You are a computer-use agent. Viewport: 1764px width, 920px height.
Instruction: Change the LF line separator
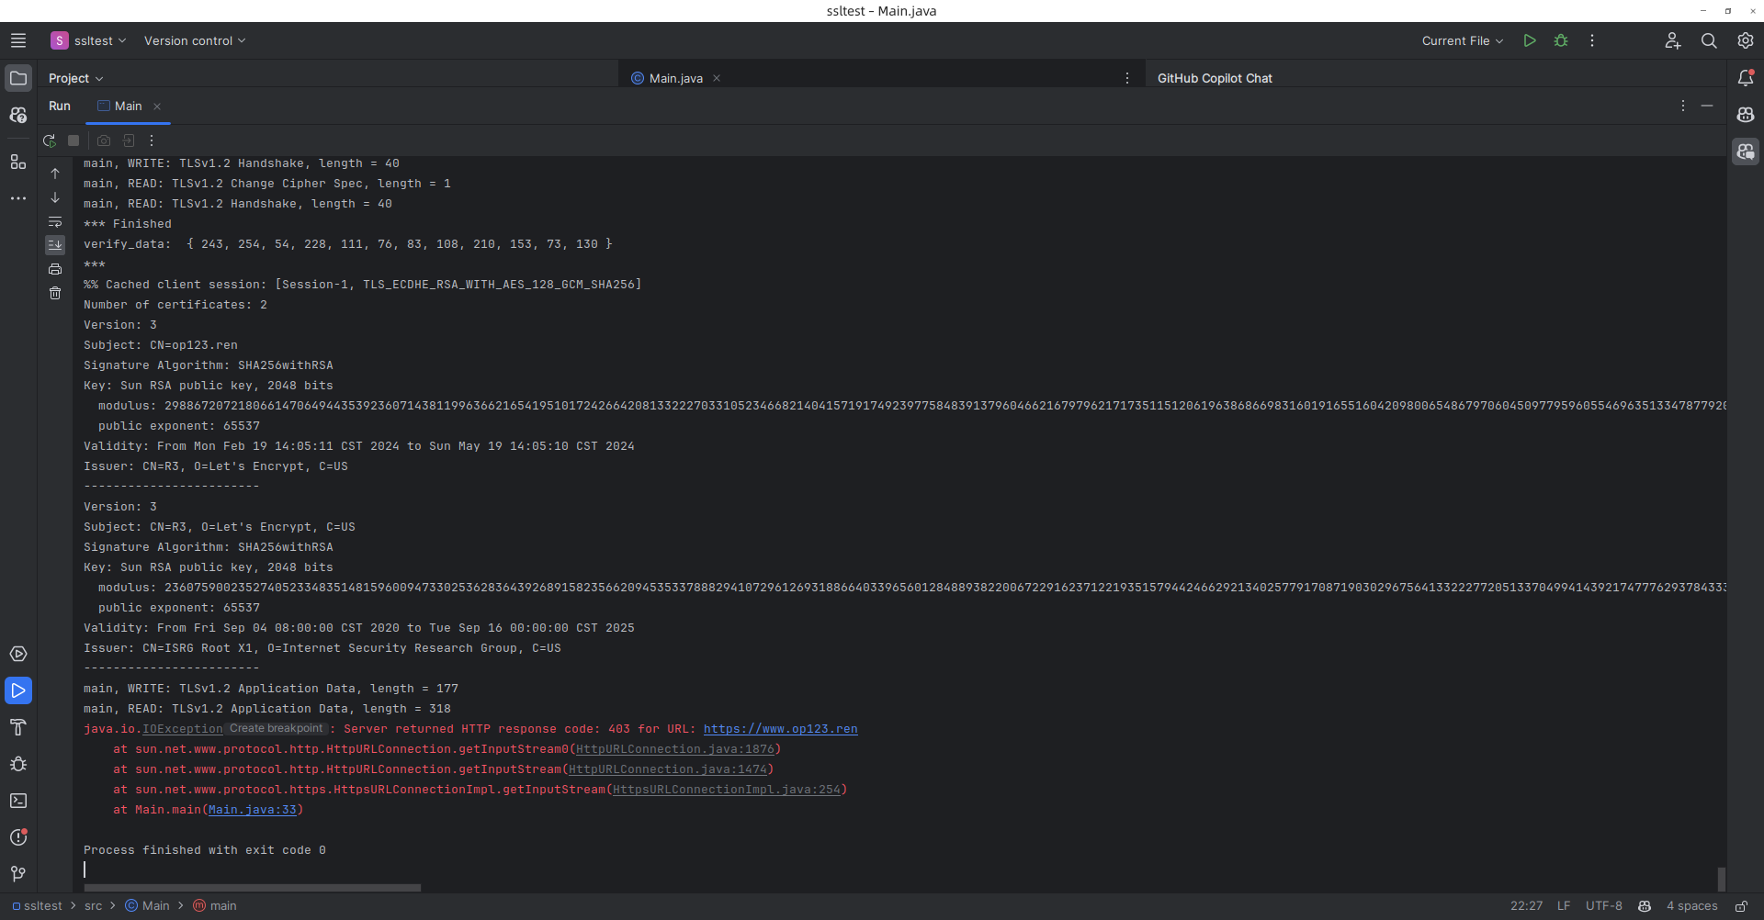[x=1564, y=905]
